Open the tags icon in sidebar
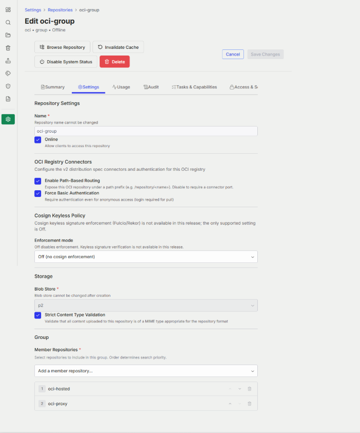The height and width of the screenshot is (433, 360). tap(8, 73)
